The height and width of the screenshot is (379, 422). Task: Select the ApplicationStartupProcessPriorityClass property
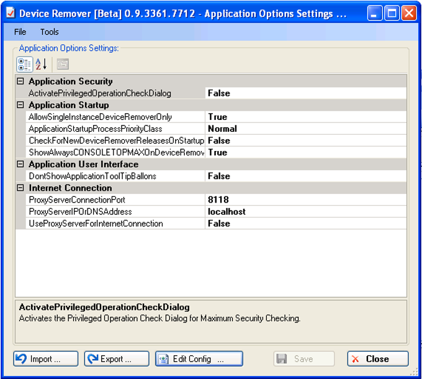[x=115, y=129]
